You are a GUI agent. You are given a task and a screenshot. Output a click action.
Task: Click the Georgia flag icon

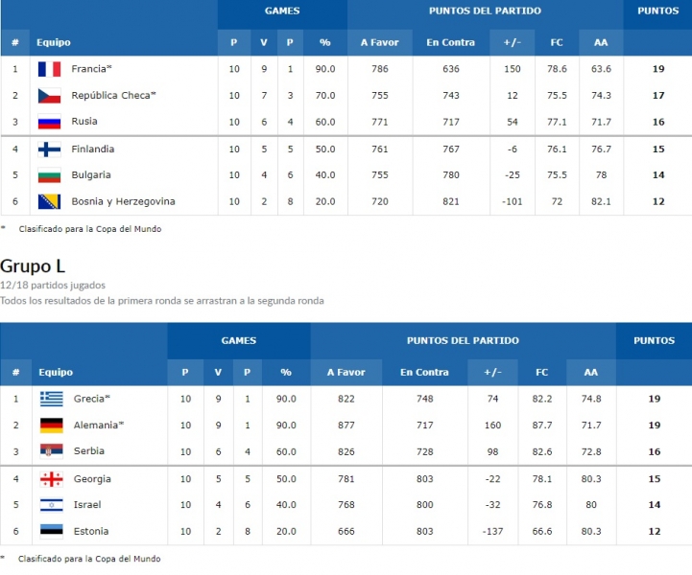point(52,479)
